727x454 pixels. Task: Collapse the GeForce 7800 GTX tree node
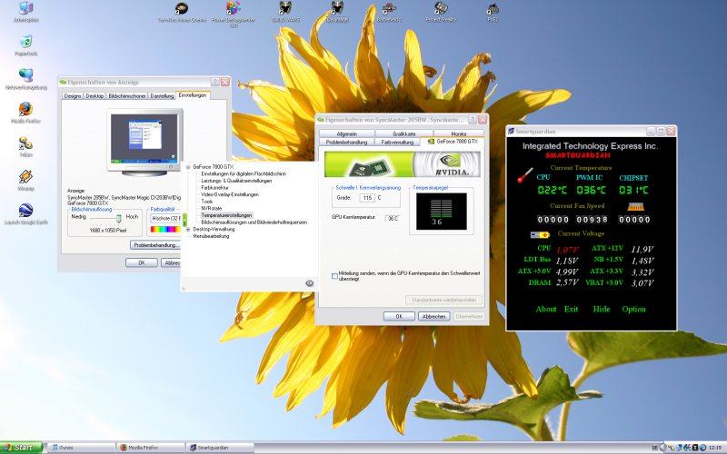click(188, 167)
